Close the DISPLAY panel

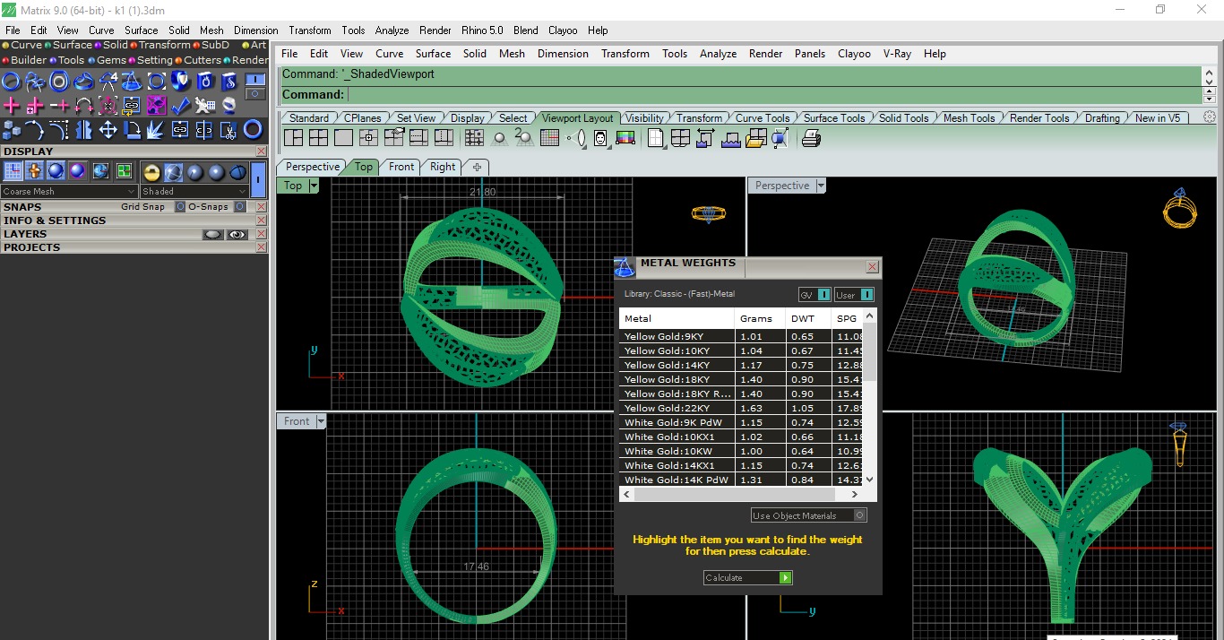[262, 151]
